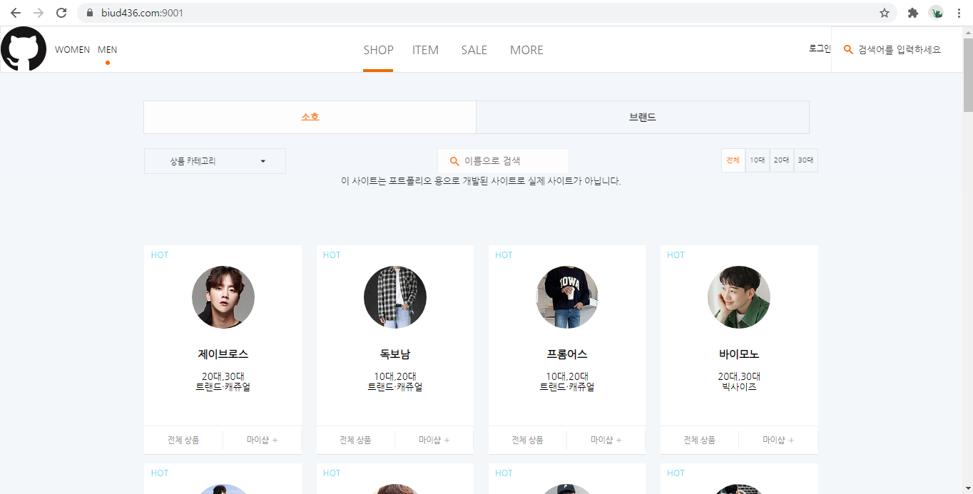Viewport: 973px width, 494px height.
Task: Open 독보남 shop profile photo
Action: [x=395, y=297]
